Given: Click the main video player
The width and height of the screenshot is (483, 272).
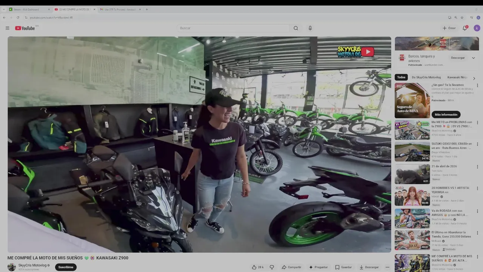Looking at the screenshot, I should [x=199, y=144].
